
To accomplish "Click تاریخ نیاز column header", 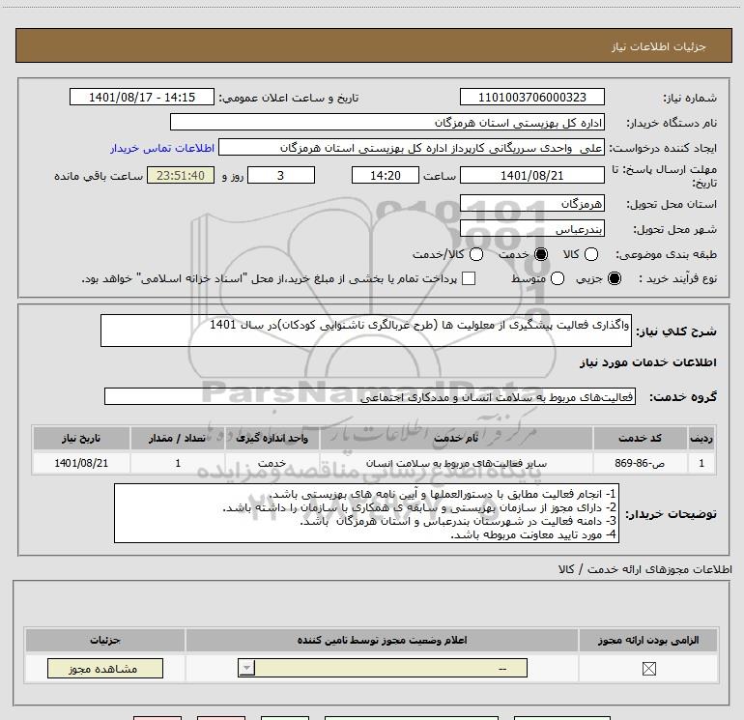I will point(81,438).
